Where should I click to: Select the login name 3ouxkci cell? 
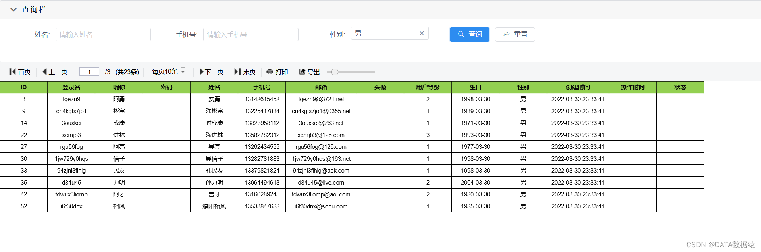pyautogui.click(x=71, y=123)
